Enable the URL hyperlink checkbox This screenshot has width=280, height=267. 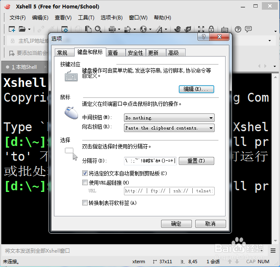85,182
